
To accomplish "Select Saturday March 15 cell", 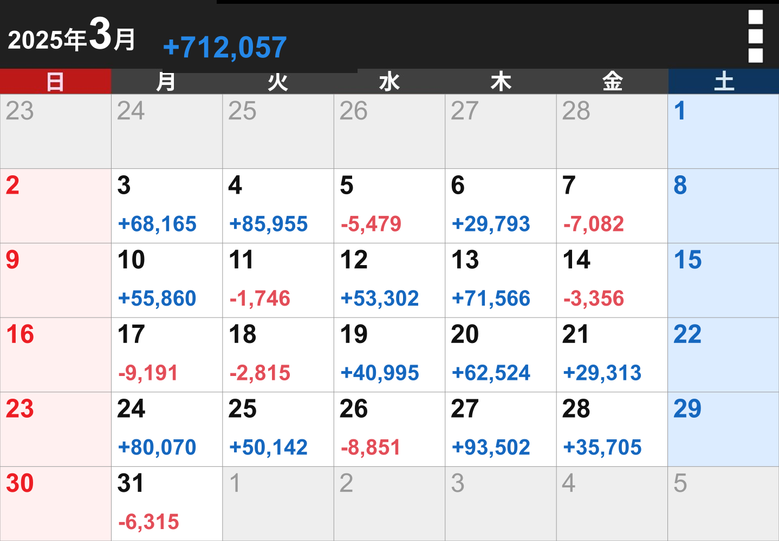I will click(x=724, y=280).
